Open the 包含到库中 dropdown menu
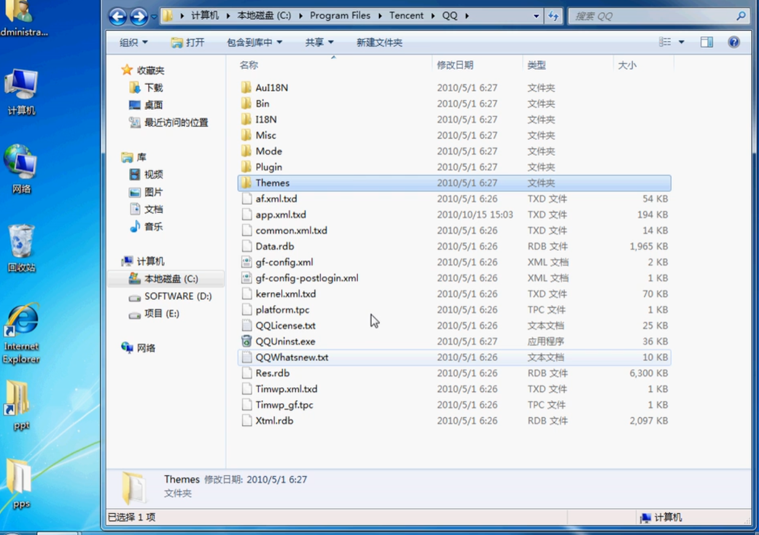 coord(254,42)
